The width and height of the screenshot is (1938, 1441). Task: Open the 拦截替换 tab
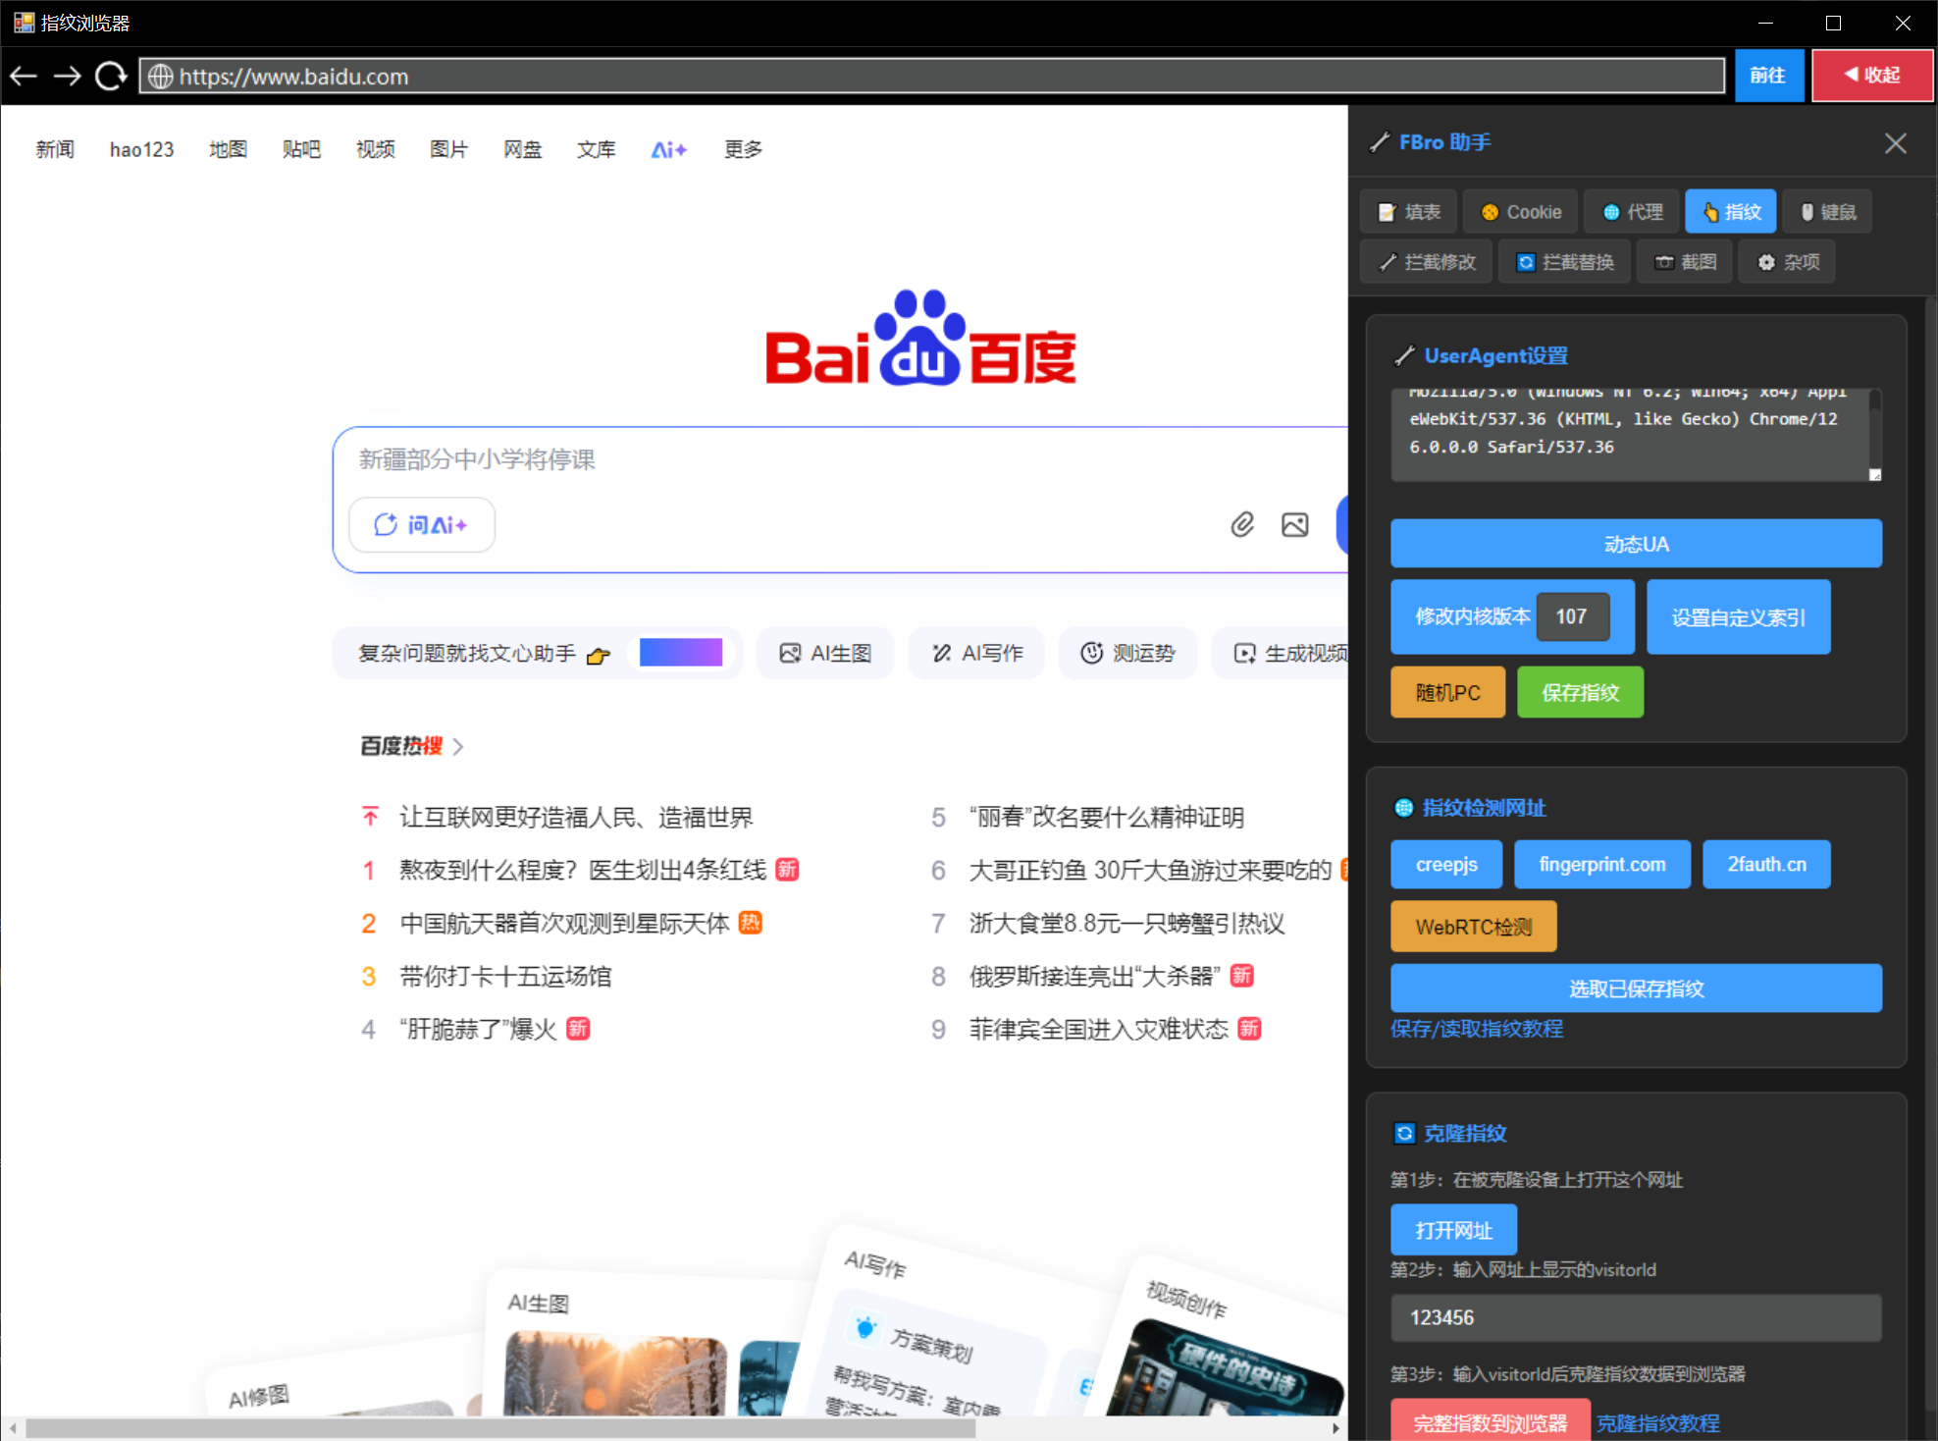click(x=1565, y=262)
